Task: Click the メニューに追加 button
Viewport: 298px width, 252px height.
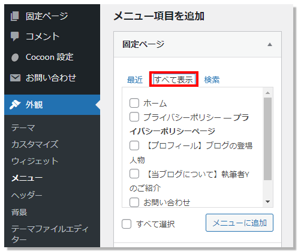Action: click(x=239, y=223)
